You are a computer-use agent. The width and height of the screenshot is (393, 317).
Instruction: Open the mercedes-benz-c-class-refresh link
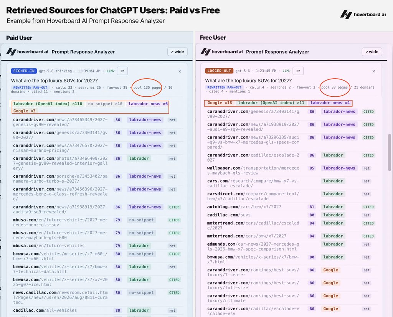[60, 194]
